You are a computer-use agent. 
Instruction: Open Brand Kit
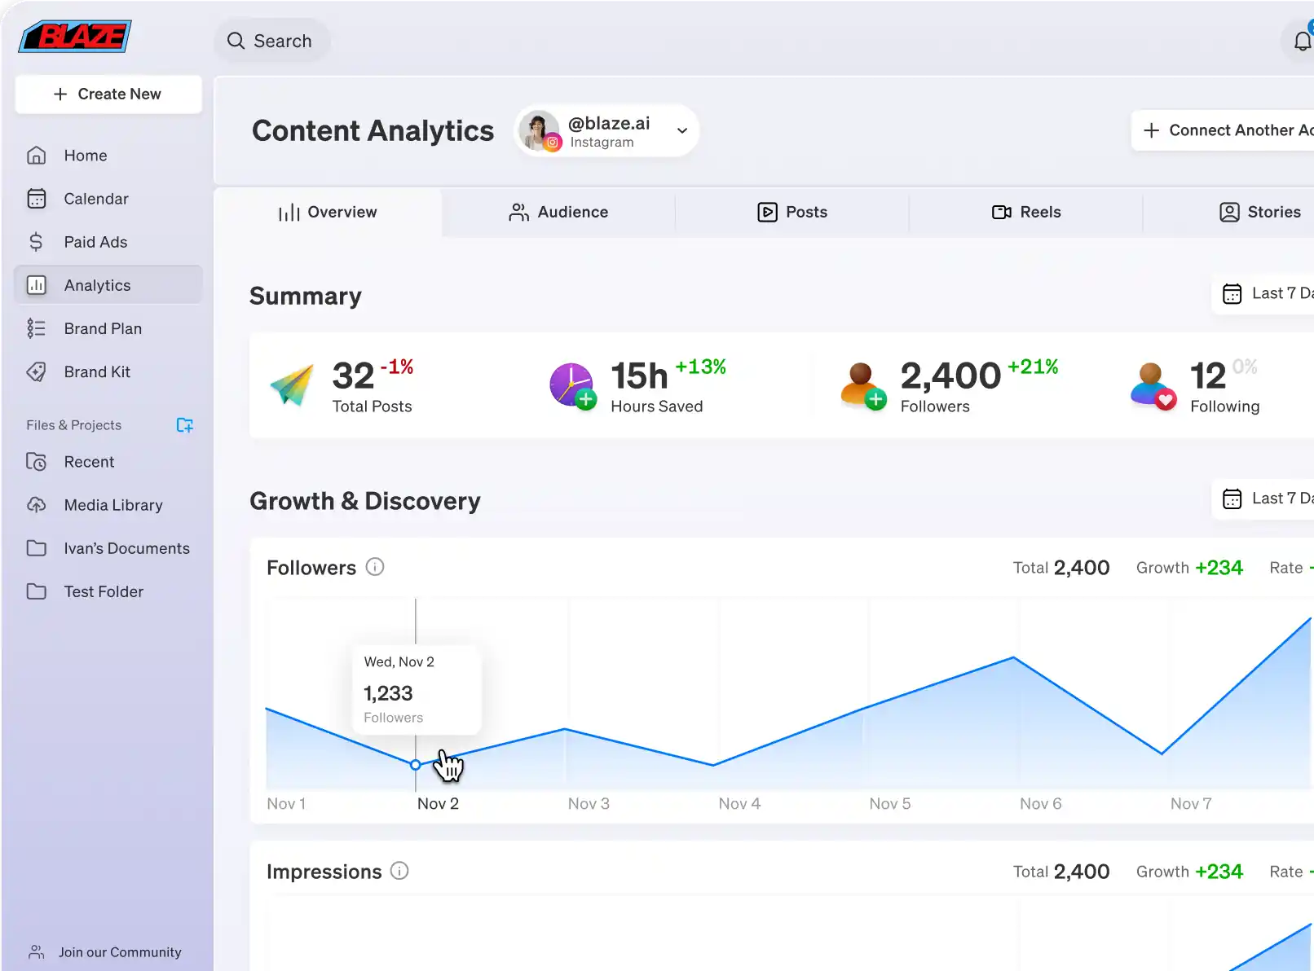tap(108, 371)
